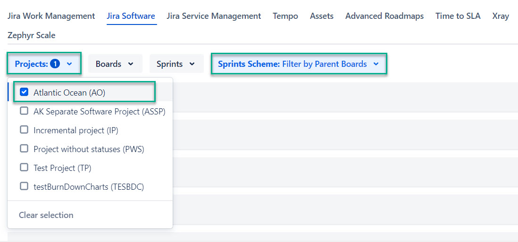Screen dimensions: 518x242
Task: Switch to the Jira Work Management tab
Action: [51, 16]
